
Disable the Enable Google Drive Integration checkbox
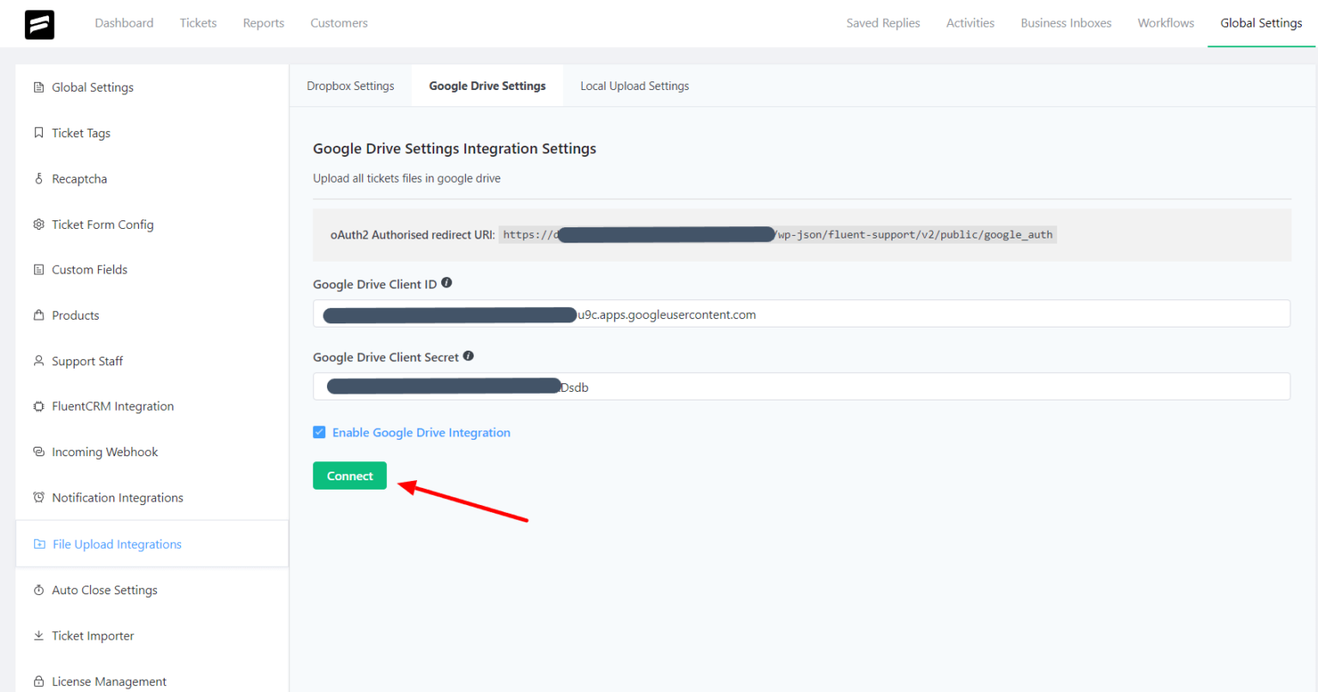(x=319, y=432)
